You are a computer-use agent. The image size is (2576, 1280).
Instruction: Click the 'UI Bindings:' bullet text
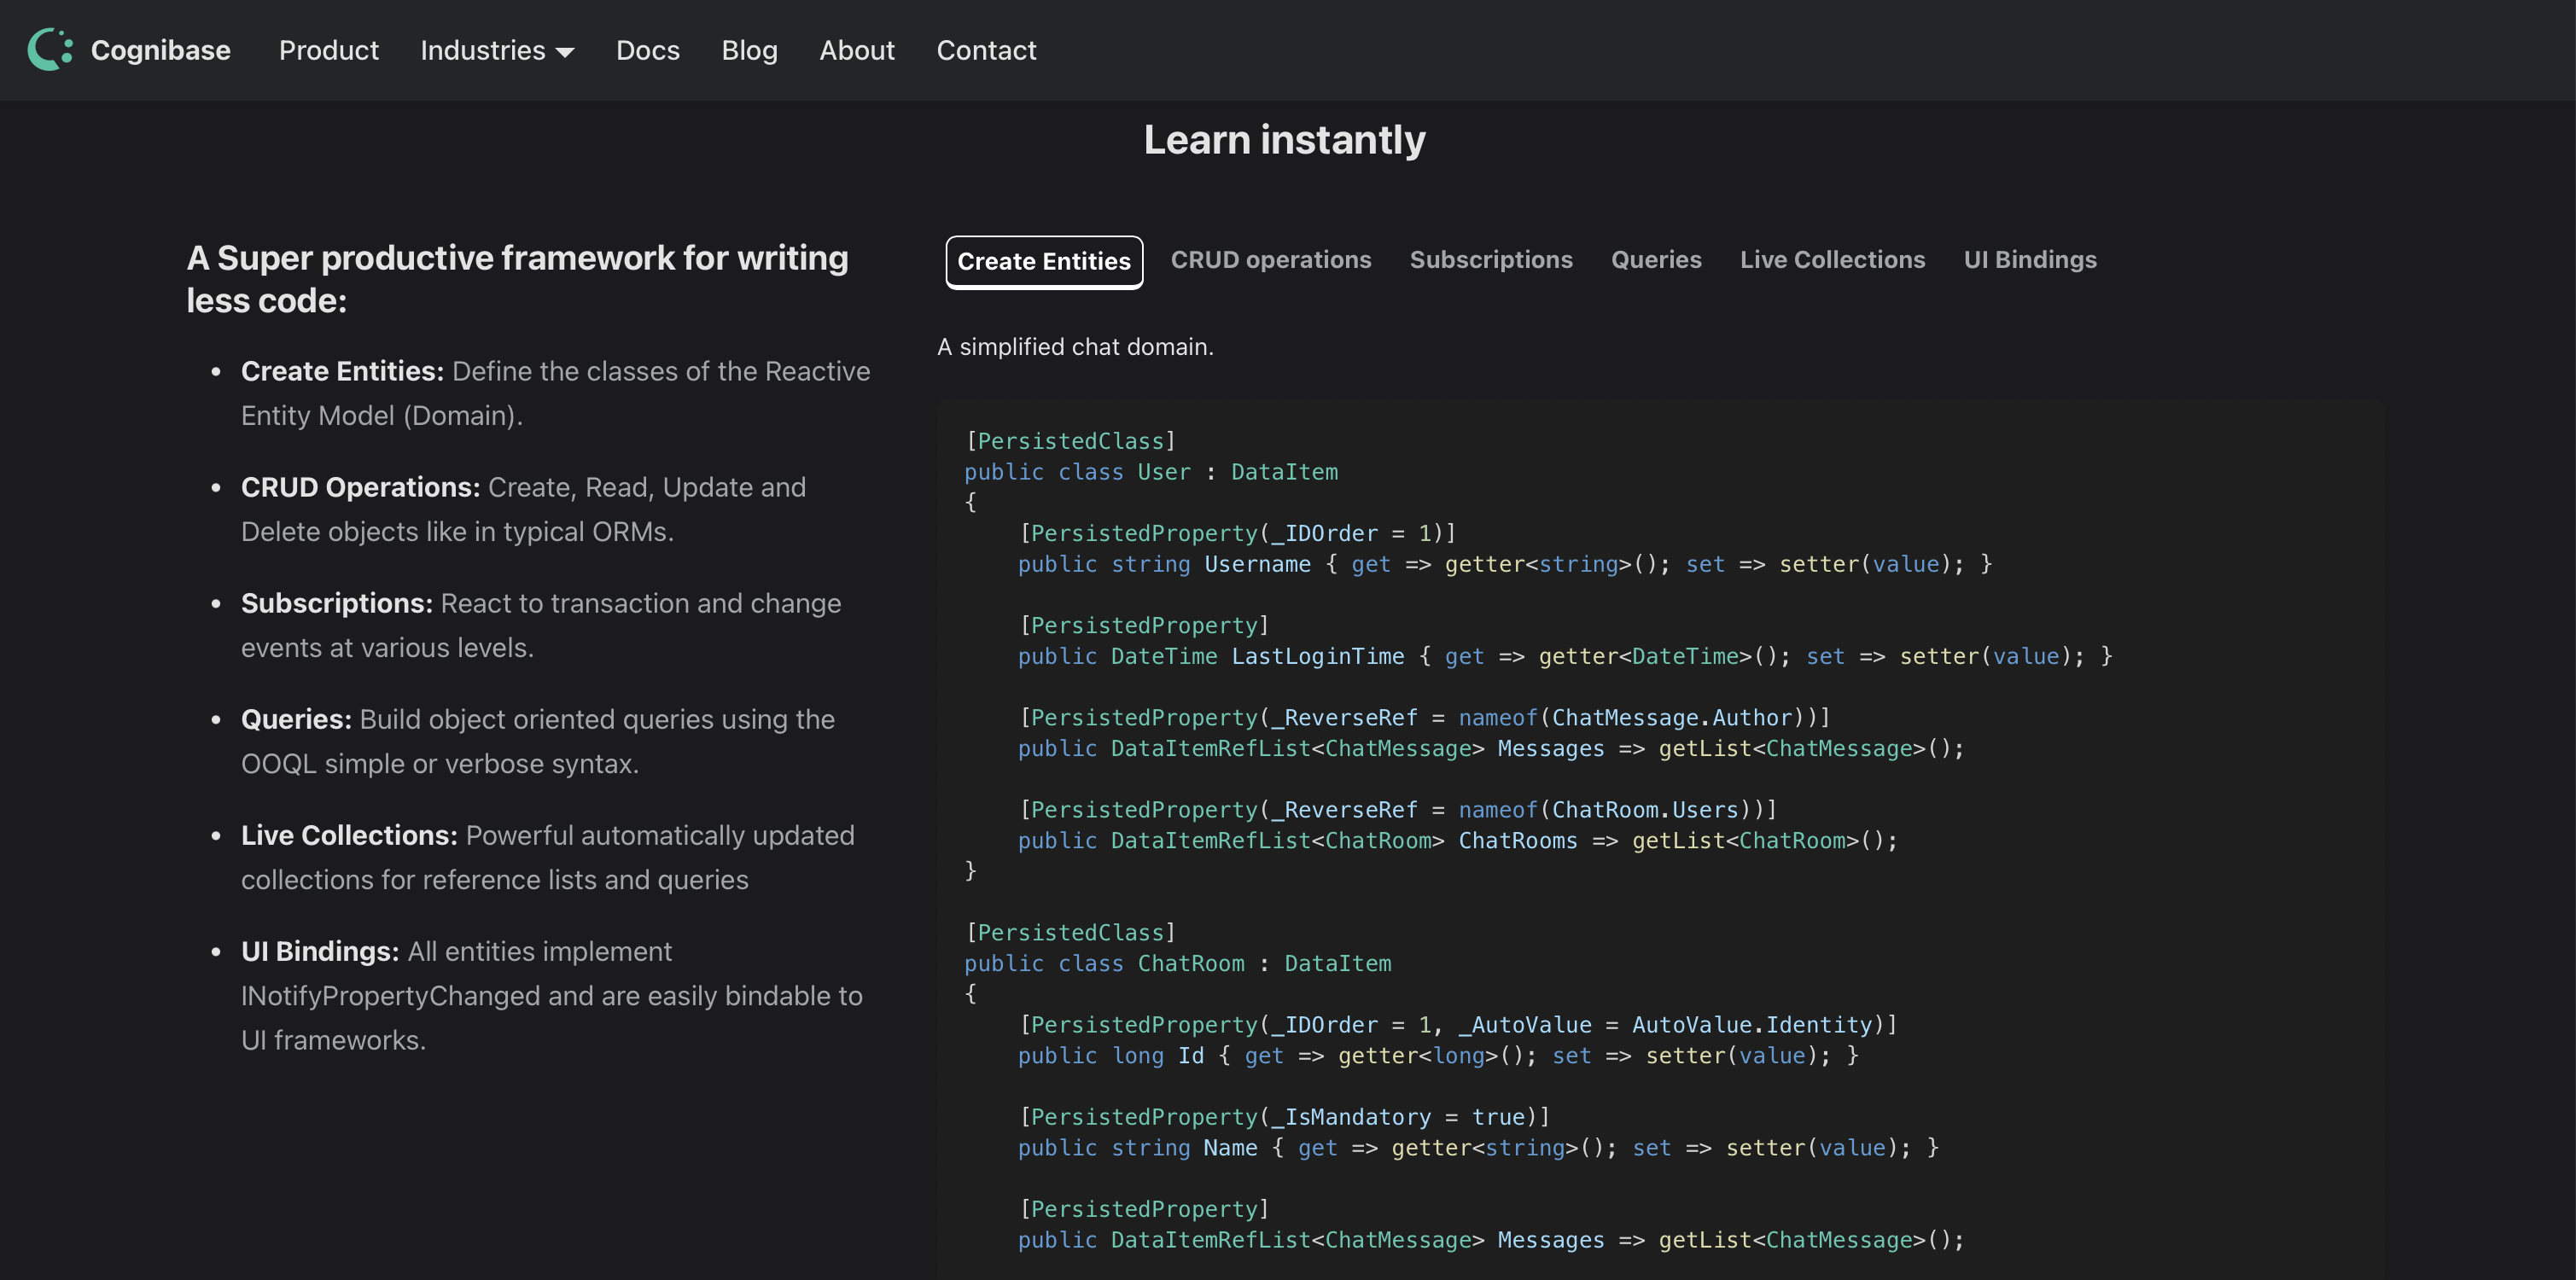tap(320, 951)
